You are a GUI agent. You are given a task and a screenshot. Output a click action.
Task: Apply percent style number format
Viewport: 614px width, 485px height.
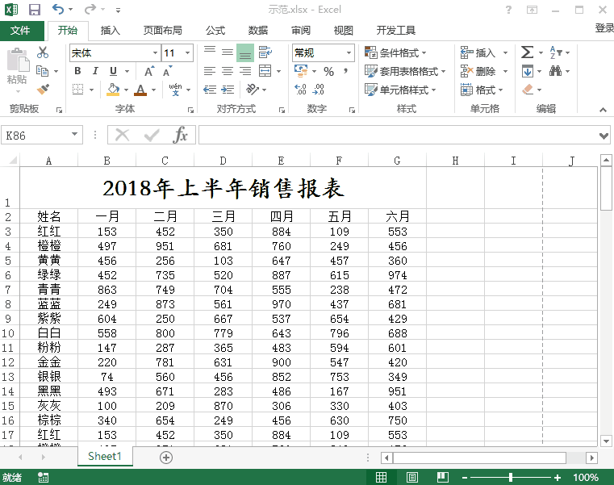(x=328, y=71)
